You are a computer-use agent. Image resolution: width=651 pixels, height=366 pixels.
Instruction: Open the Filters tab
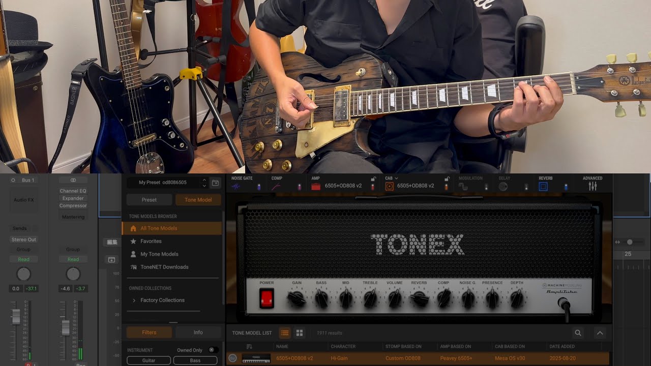[x=149, y=332]
